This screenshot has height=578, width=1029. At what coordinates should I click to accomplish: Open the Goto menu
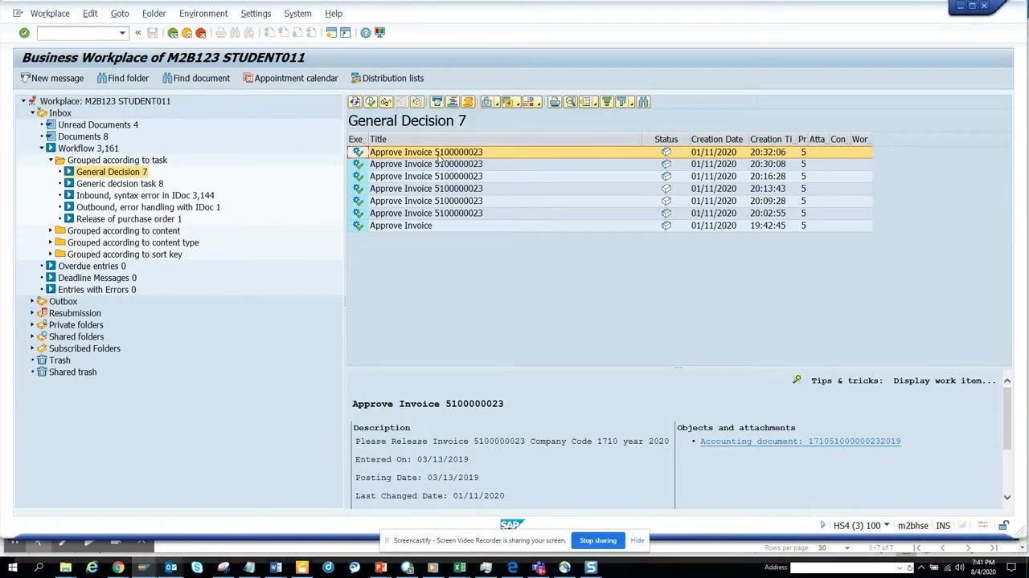pos(120,14)
